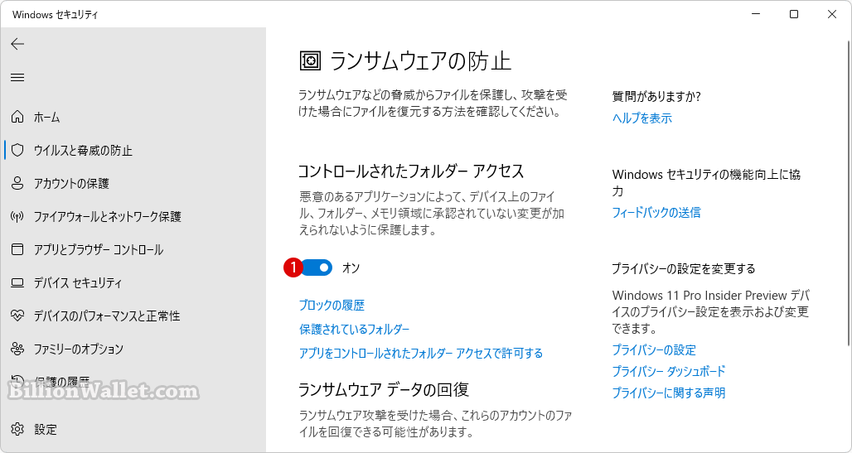Click the back arrow icon
This screenshot has height=453, width=852.
(x=17, y=44)
